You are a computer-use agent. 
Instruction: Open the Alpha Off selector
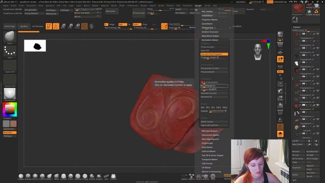tap(10, 66)
